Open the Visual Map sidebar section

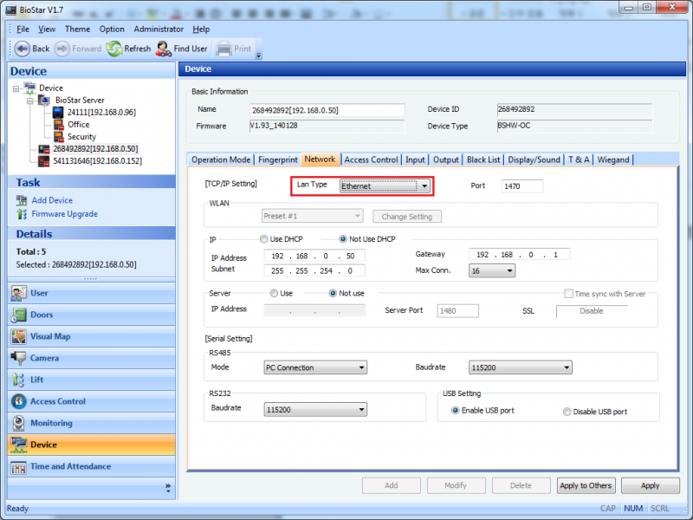coord(18,336)
